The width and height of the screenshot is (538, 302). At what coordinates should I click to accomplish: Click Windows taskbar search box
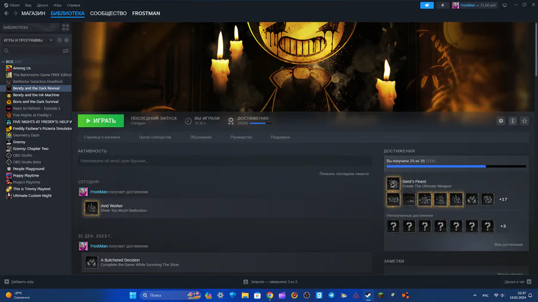tap(171, 295)
